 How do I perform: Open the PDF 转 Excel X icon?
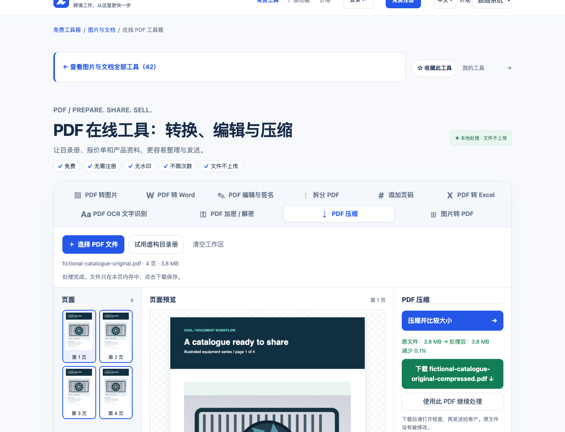tap(450, 195)
